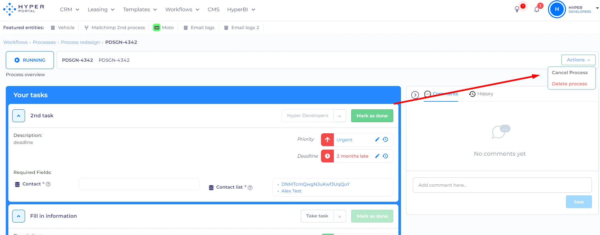The height and width of the screenshot is (235, 600).
Task: Click the Hyper Developers profile avatar
Action: 557,9
